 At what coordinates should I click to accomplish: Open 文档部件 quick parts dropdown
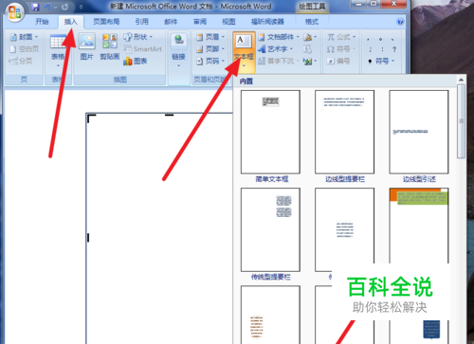(x=279, y=37)
